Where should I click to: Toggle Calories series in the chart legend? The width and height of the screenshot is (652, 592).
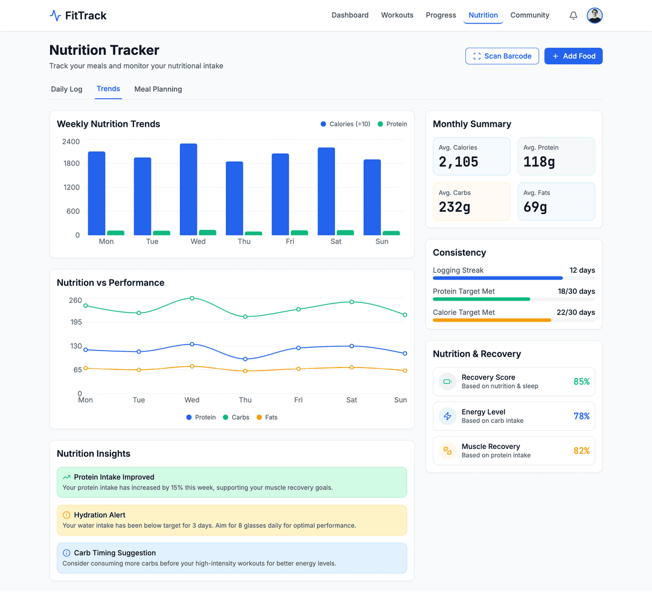pos(345,124)
